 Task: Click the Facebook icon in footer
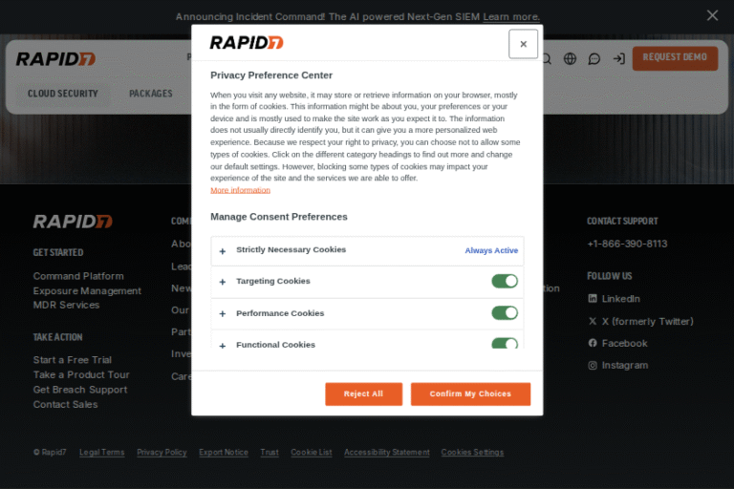(593, 343)
